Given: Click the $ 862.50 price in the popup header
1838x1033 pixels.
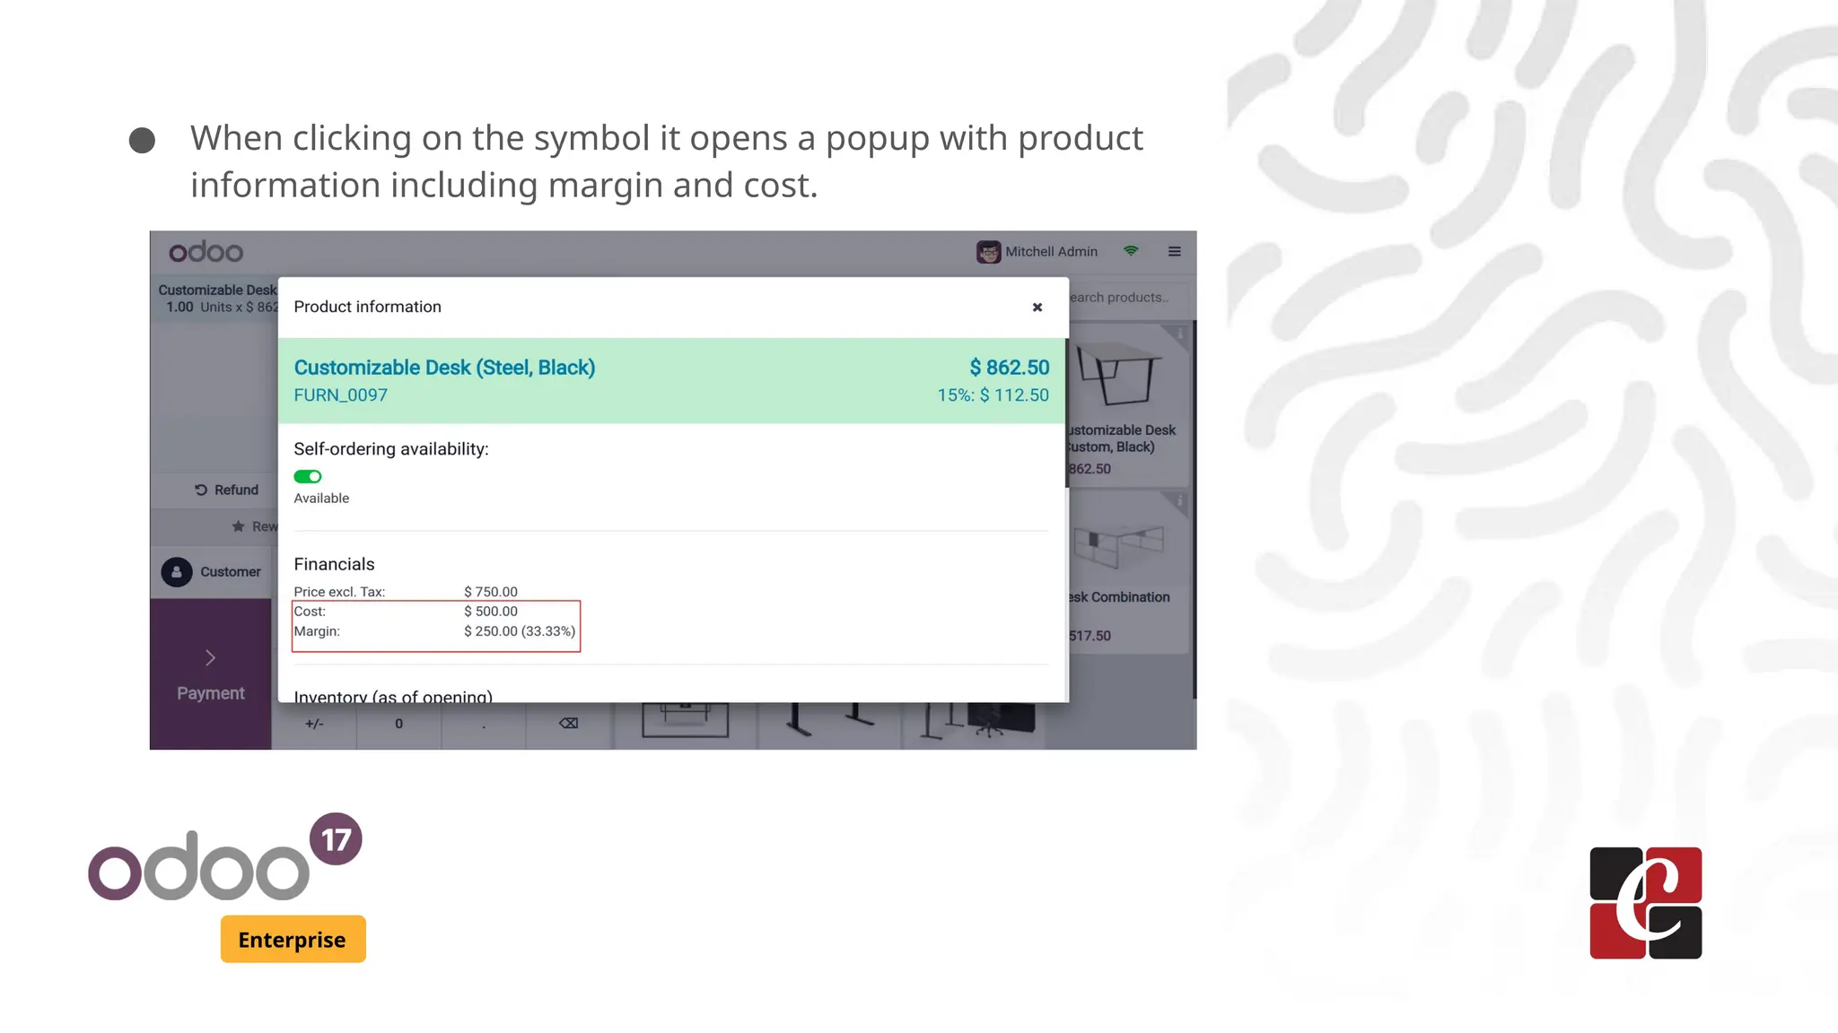Looking at the screenshot, I should pos(1009,368).
